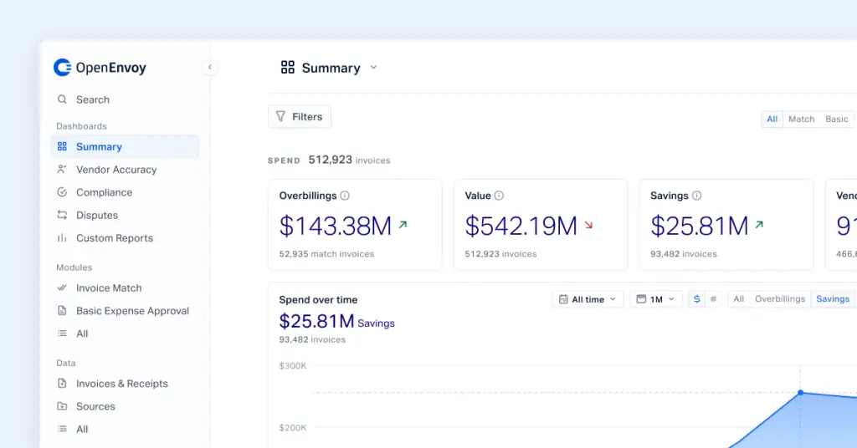Open the Savings $25.81M card
The width and height of the screenshot is (857, 448).
tap(726, 225)
